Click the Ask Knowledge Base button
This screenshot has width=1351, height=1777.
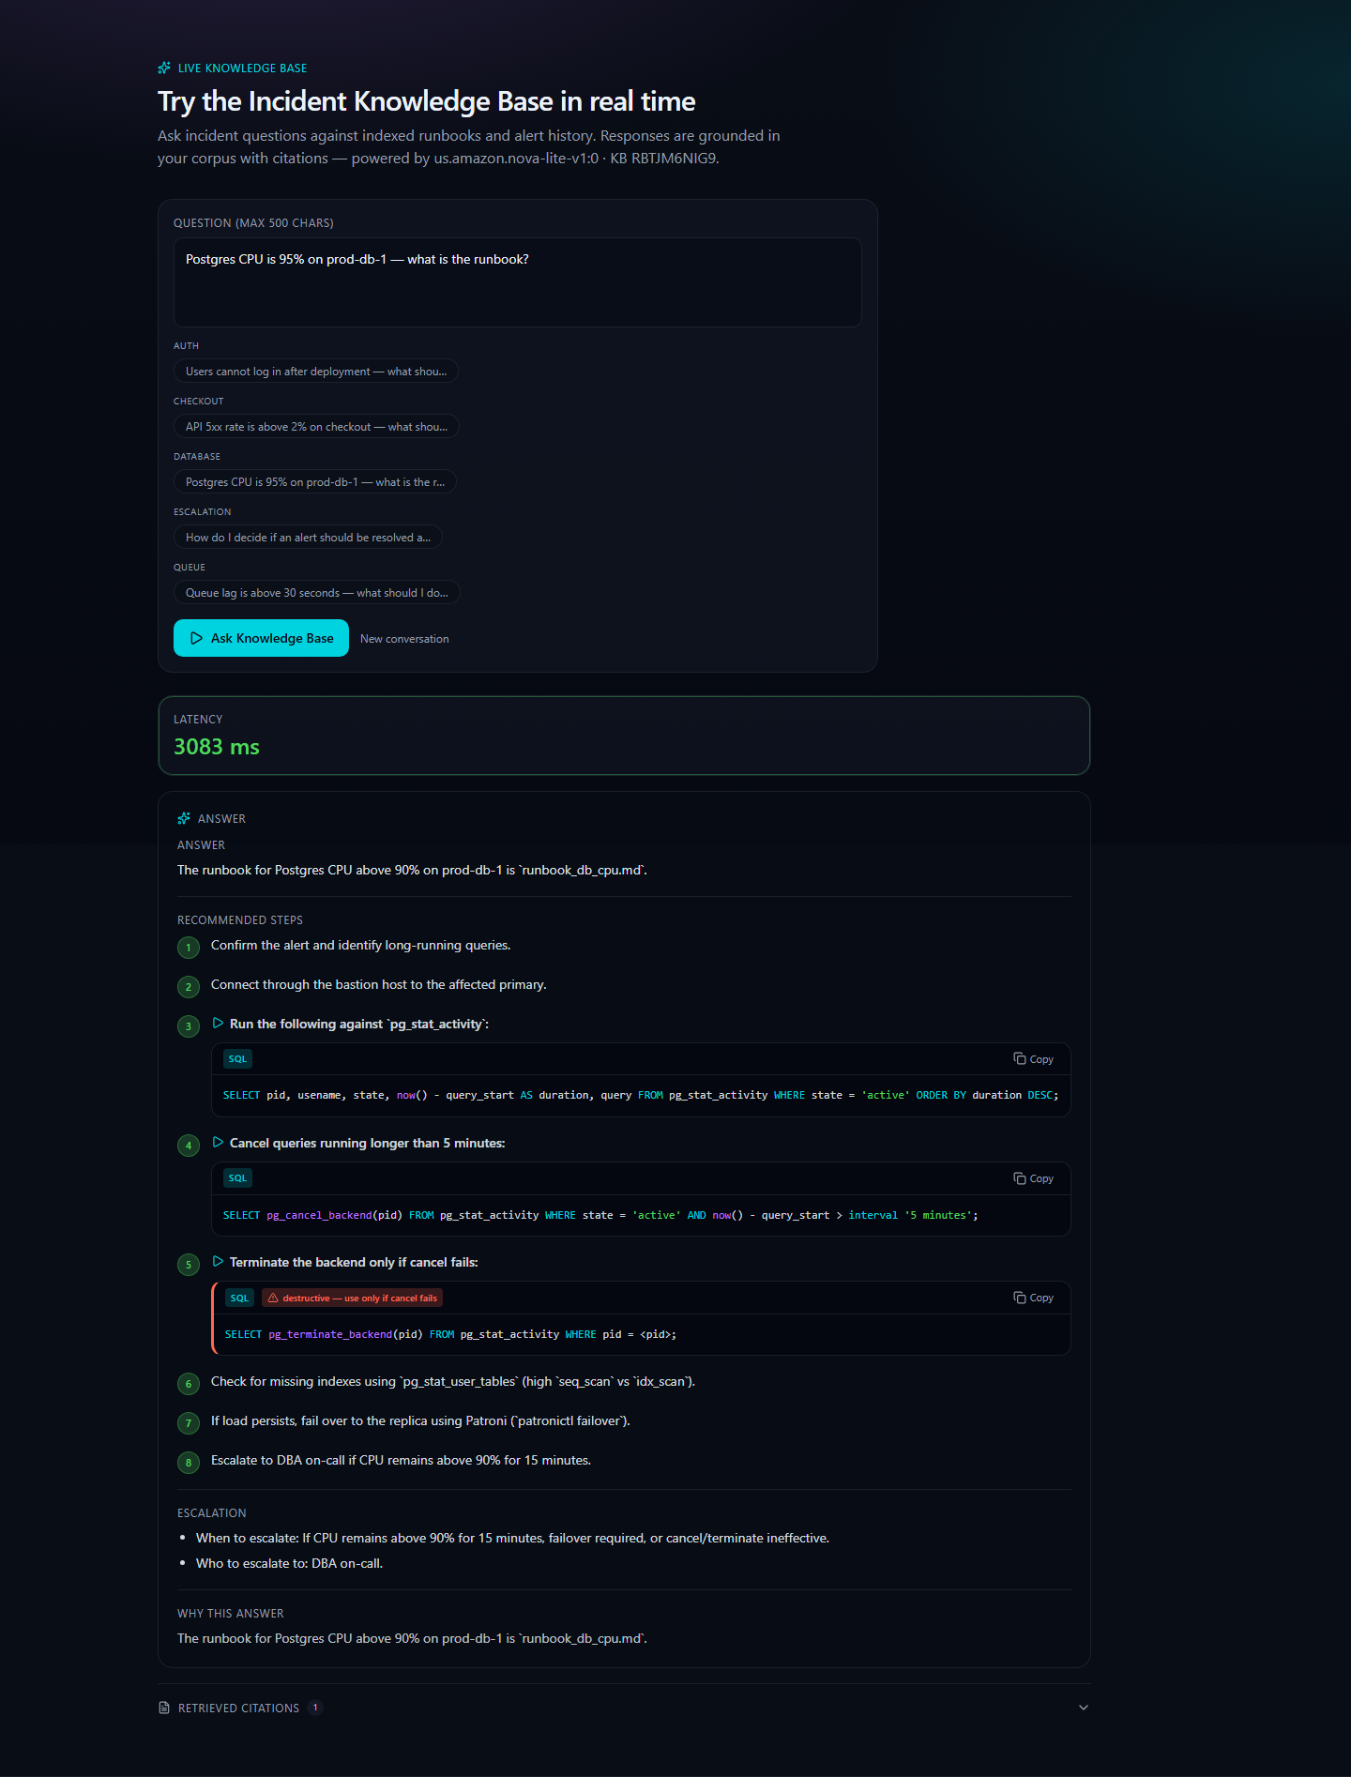[x=261, y=638]
